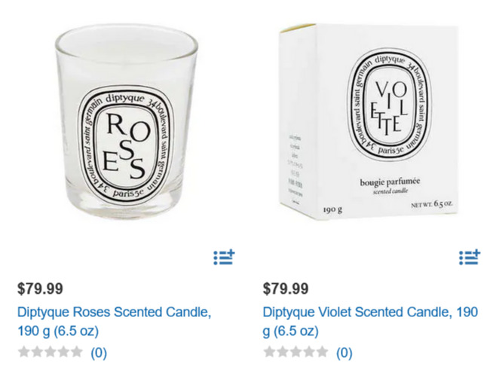Click the ROSES oval label on the glass
This screenshot has width=490, height=369.
[x=126, y=145]
